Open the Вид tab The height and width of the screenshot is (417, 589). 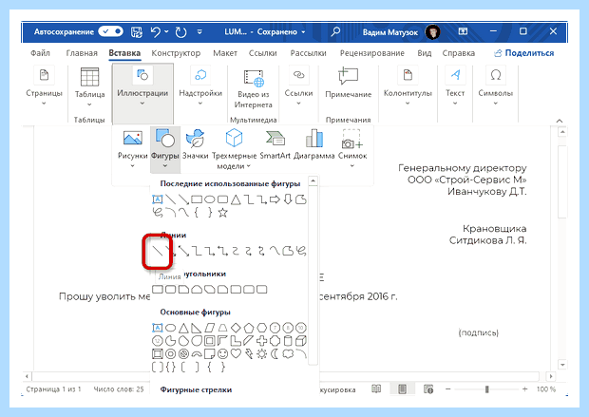[424, 53]
